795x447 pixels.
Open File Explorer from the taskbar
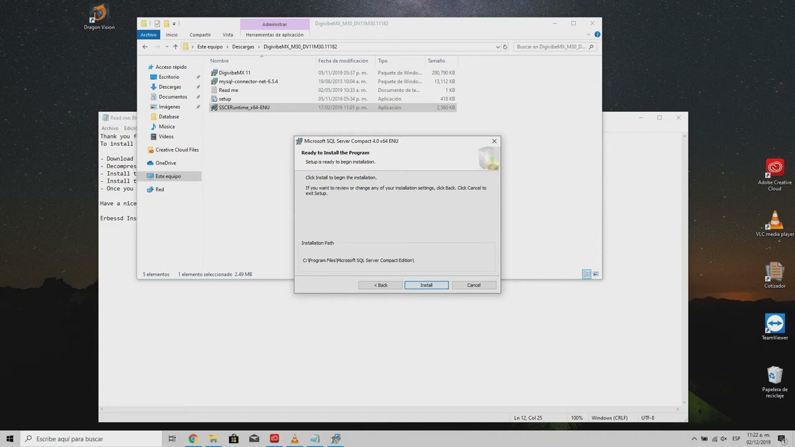click(x=213, y=439)
